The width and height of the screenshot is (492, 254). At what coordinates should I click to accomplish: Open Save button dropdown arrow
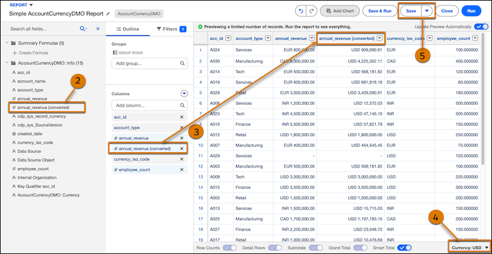click(427, 11)
